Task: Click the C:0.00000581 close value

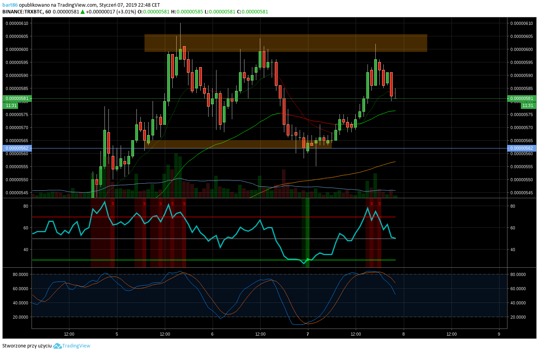Action: pyautogui.click(x=252, y=12)
